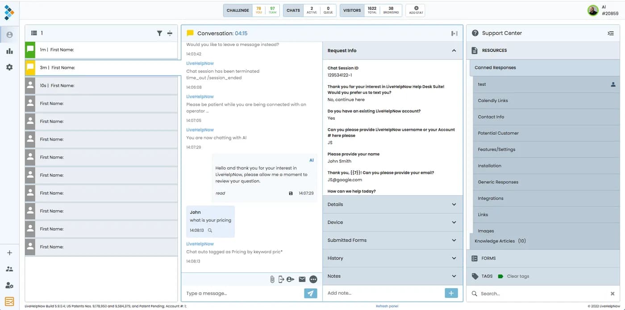Open the orange checklist ticket icon
Viewport: 625px width, 310px height.
click(9, 302)
